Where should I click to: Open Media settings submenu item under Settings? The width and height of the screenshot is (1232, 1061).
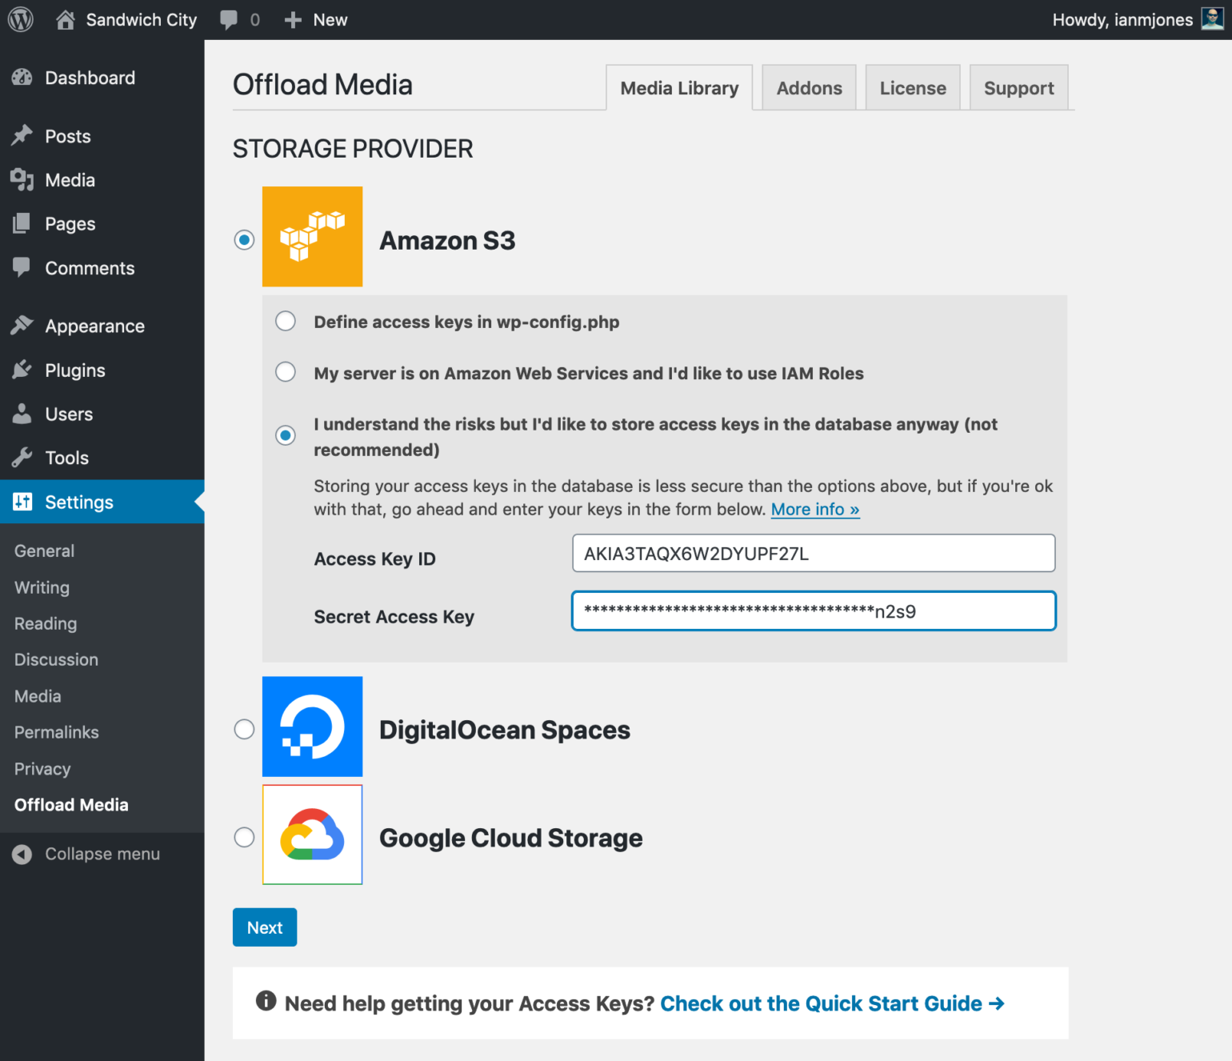click(38, 696)
